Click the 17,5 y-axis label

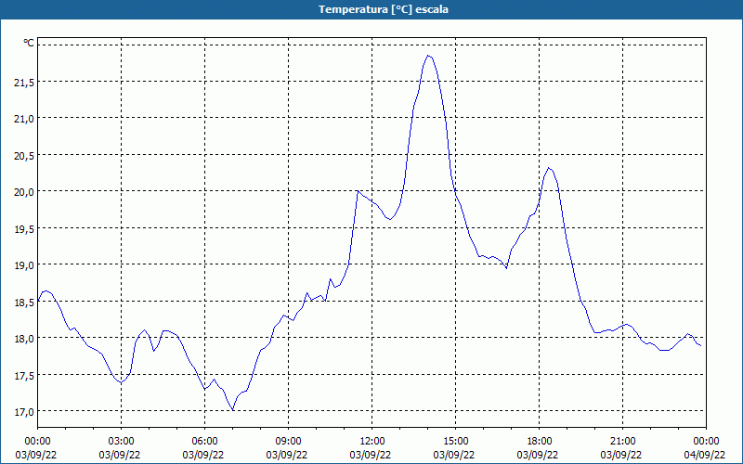pyautogui.click(x=24, y=376)
